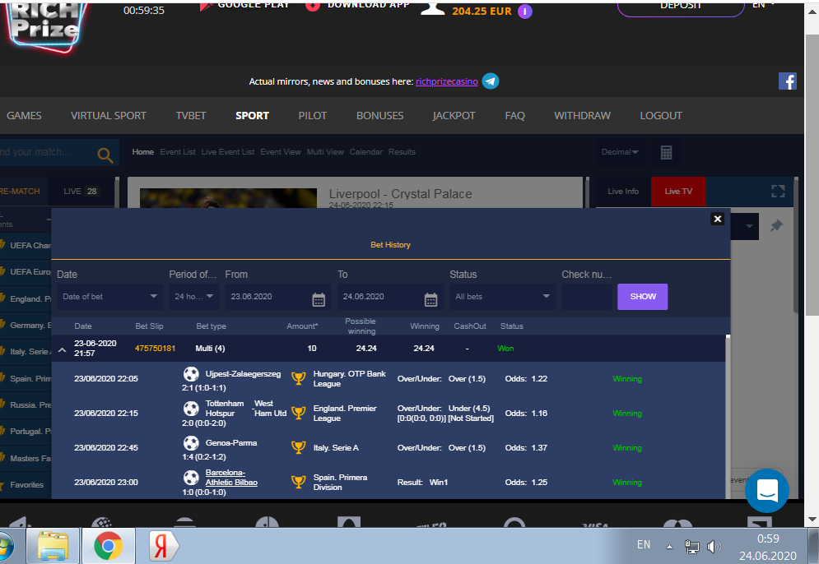Open the odds calculator icon
819x564 pixels.
click(666, 152)
